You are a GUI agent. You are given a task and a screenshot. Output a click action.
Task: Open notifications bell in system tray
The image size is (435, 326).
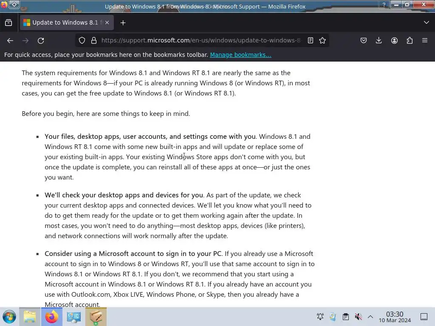point(320,317)
